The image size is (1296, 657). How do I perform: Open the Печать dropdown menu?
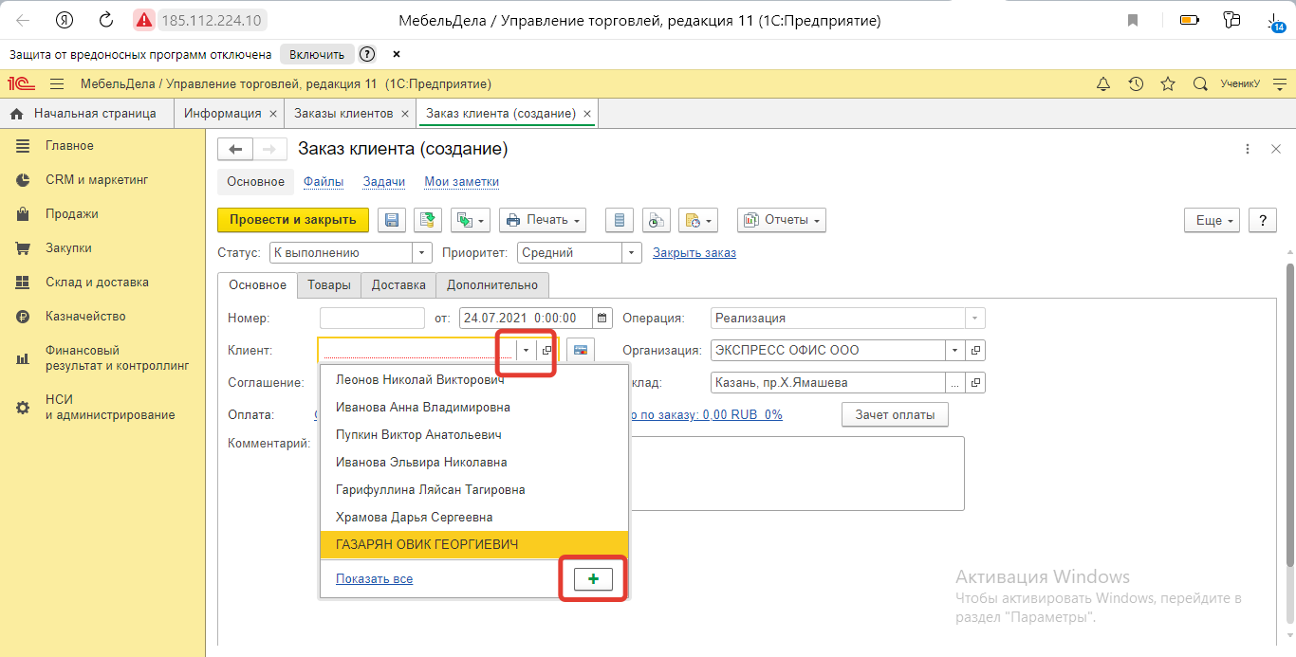pyautogui.click(x=543, y=220)
